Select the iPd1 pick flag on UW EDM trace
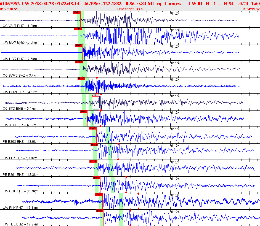Viewport: 260px width, 226px height. (78, 29)
